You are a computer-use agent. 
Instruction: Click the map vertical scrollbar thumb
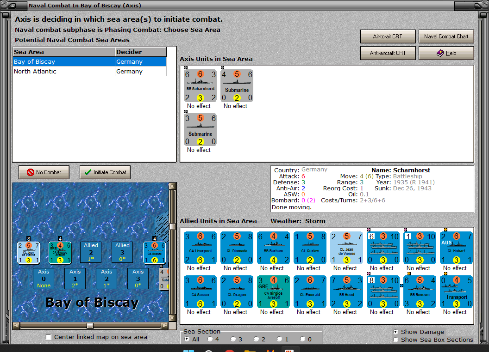[x=172, y=226]
